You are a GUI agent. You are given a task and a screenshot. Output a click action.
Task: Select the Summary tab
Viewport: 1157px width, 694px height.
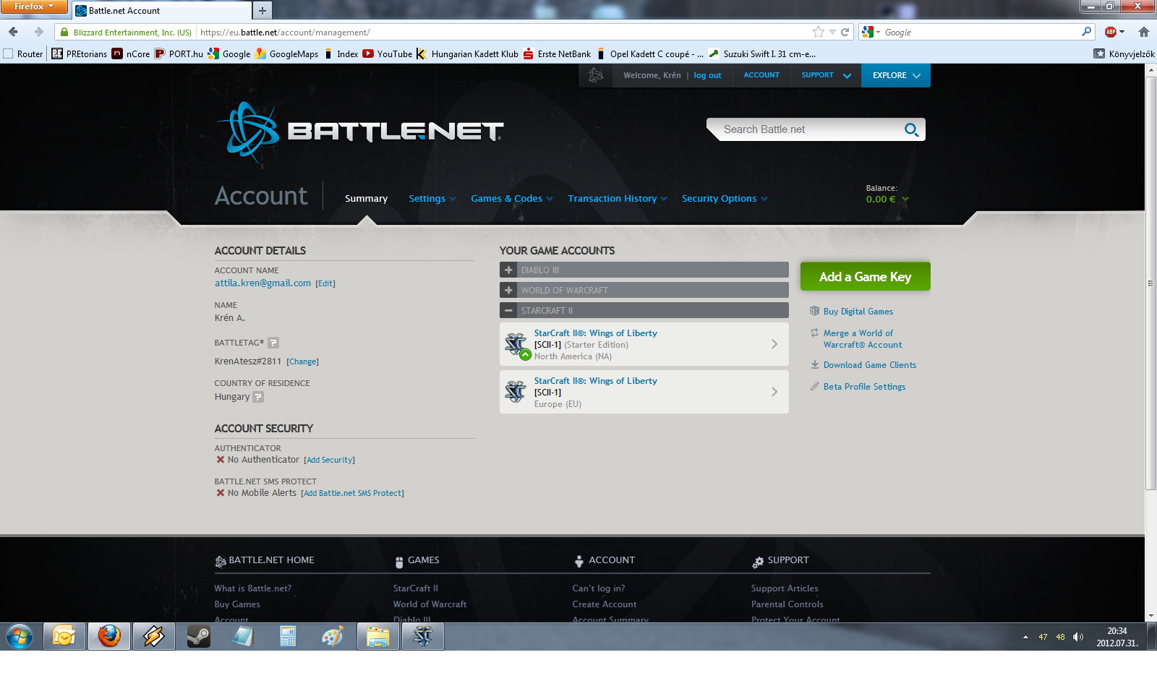point(366,199)
